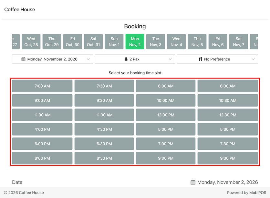Select Fri Nov 6 date tab
The width and height of the screenshot is (270, 198).
[218, 42]
